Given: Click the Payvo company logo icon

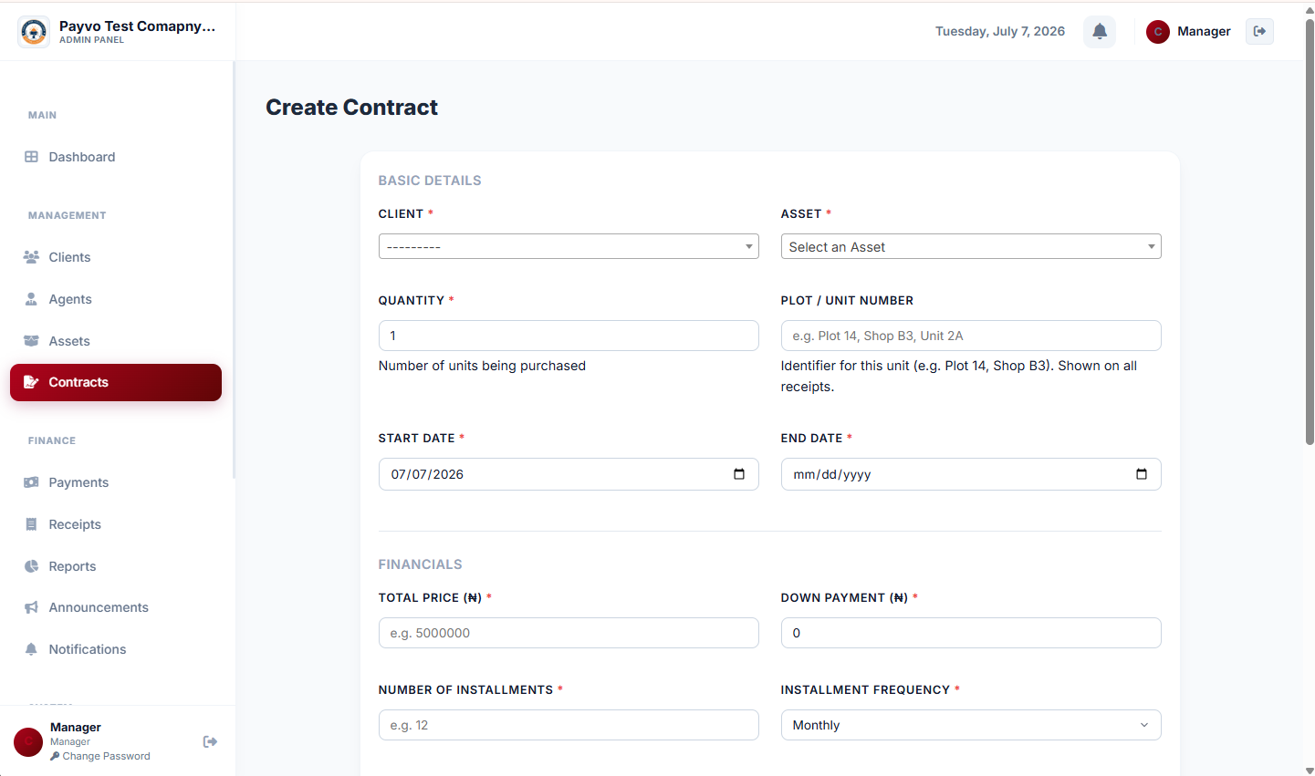Looking at the screenshot, I should point(34,32).
